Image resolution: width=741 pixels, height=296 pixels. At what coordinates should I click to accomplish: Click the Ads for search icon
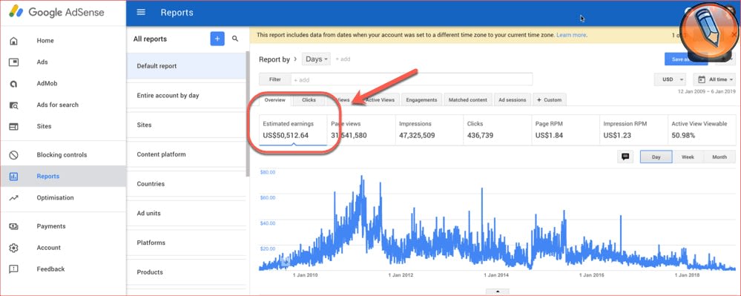[x=13, y=105]
